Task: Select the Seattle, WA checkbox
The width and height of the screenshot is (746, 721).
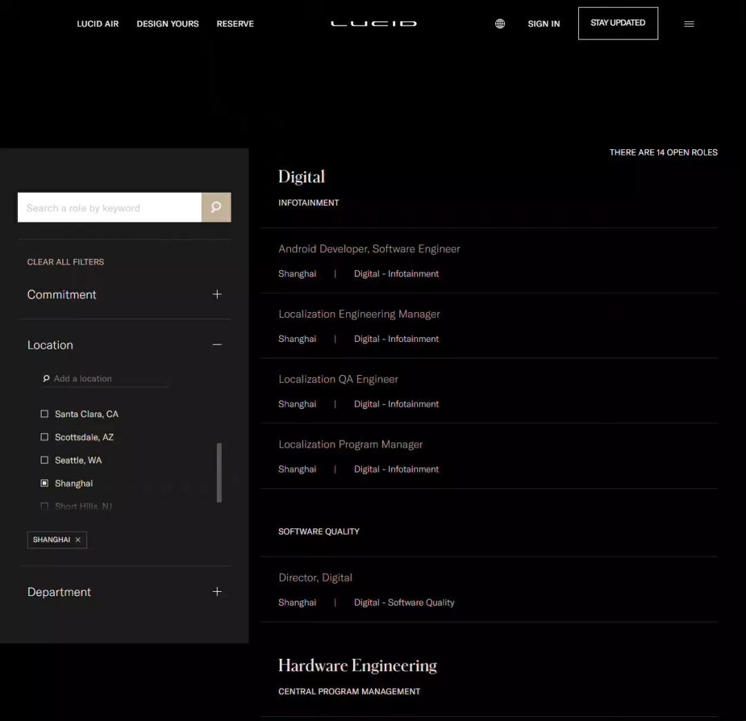Action: (x=45, y=460)
